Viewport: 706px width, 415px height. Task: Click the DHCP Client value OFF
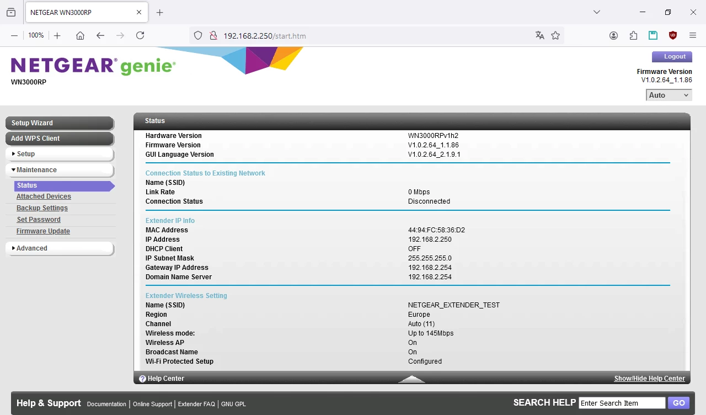pos(414,249)
